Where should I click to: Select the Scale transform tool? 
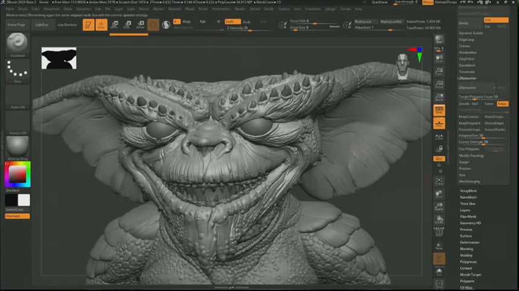(x=127, y=25)
